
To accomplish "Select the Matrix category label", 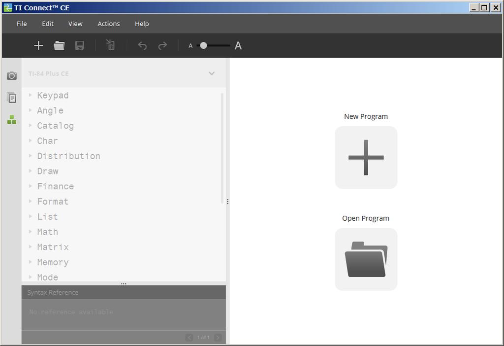I will 53,247.
